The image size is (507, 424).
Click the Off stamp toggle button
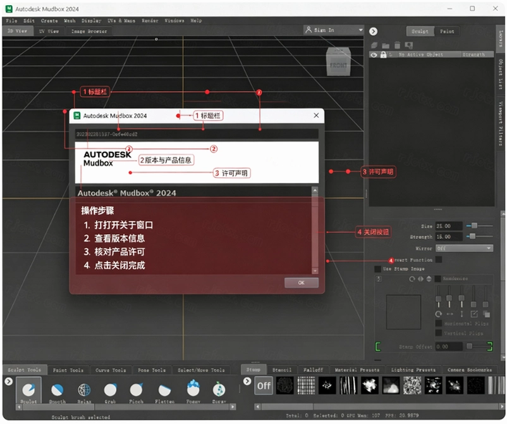click(x=264, y=385)
